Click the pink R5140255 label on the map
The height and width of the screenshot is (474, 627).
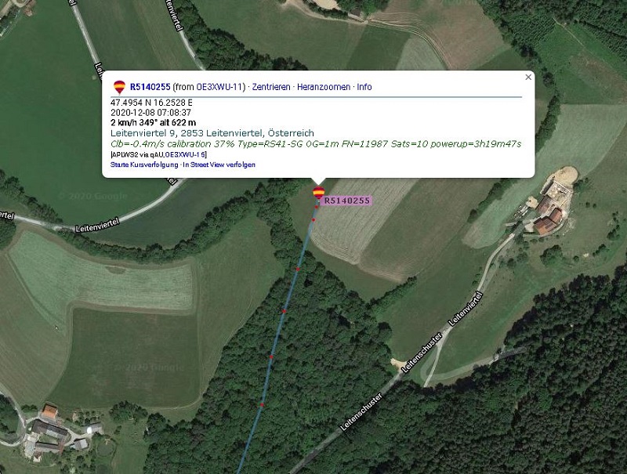346,201
